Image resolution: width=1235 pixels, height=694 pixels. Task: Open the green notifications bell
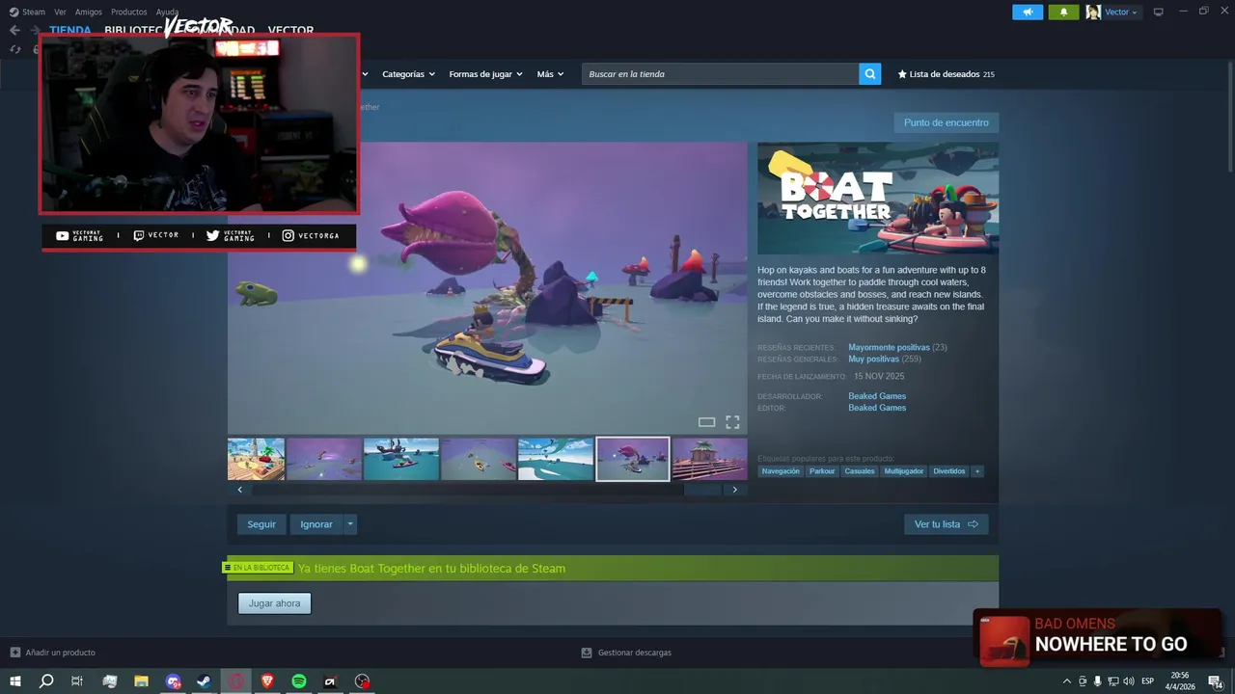click(x=1063, y=12)
